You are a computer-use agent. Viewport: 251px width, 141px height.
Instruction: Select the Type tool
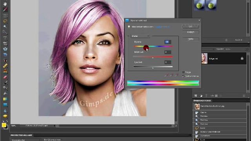click(5, 38)
